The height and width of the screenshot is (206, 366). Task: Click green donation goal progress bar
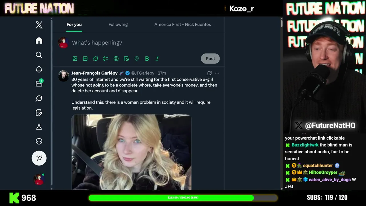tap(183, 198)
